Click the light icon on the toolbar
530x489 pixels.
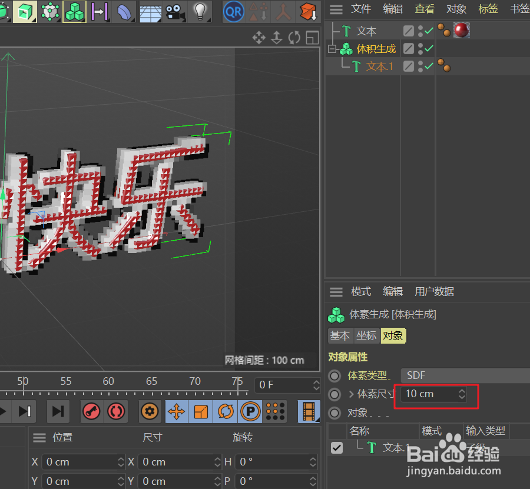point(200,12)
